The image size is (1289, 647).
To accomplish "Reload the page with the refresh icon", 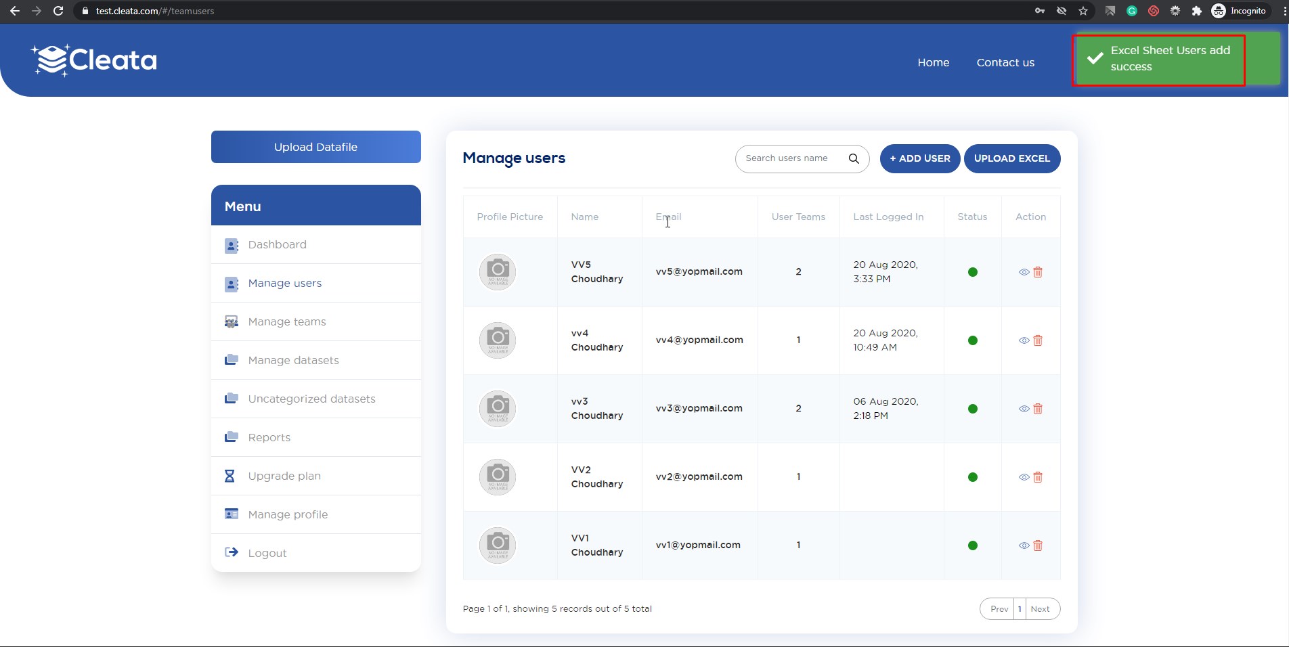I will pos(58,11).
